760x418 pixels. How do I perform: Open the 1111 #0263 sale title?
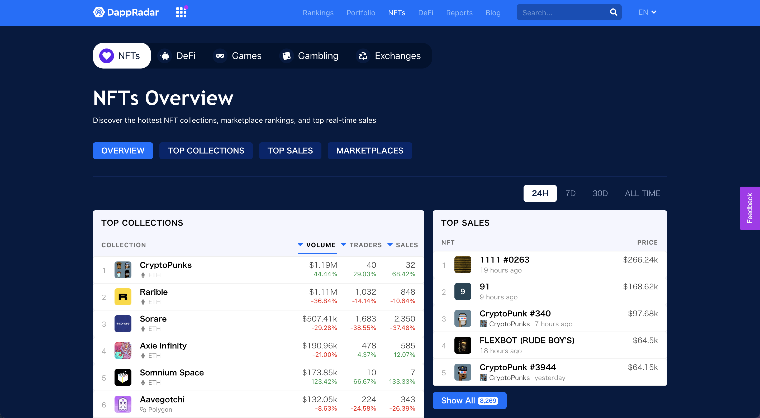tap(505, 260)
